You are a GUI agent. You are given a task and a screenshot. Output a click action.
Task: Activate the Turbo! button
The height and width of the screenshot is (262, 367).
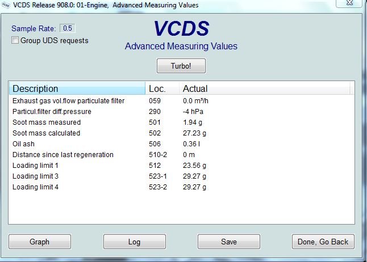click(181, 66)
